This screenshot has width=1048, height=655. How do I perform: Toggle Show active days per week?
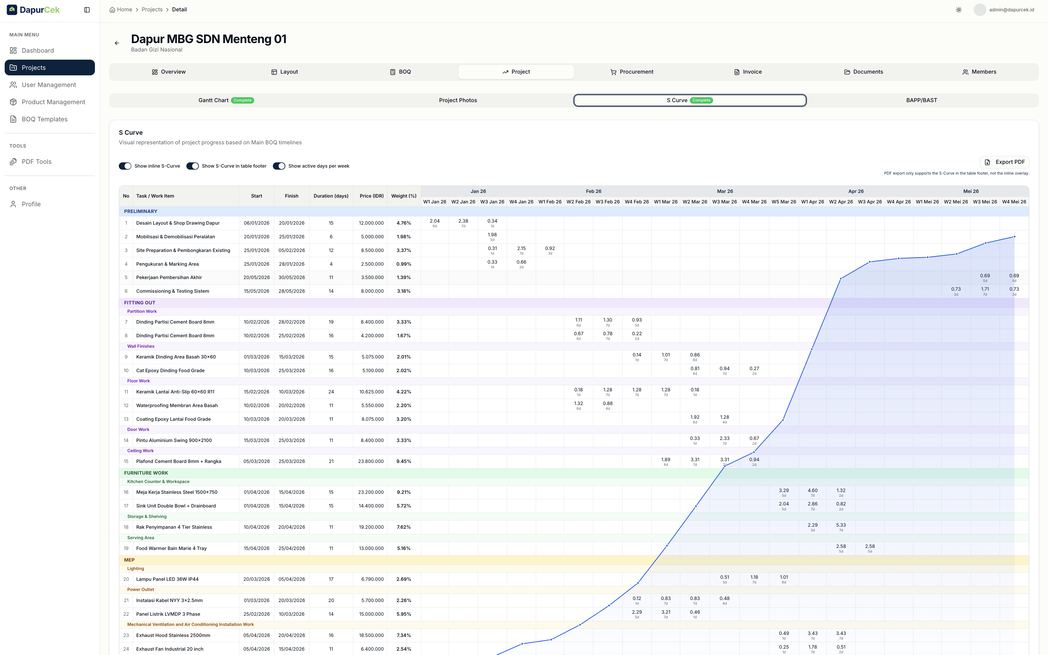(279, 166)
